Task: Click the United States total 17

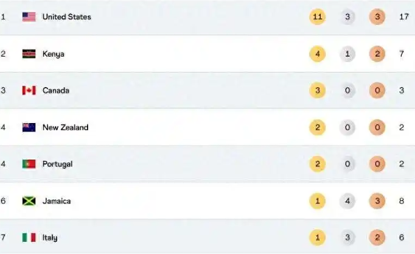Action: click(x=404, y=16)
